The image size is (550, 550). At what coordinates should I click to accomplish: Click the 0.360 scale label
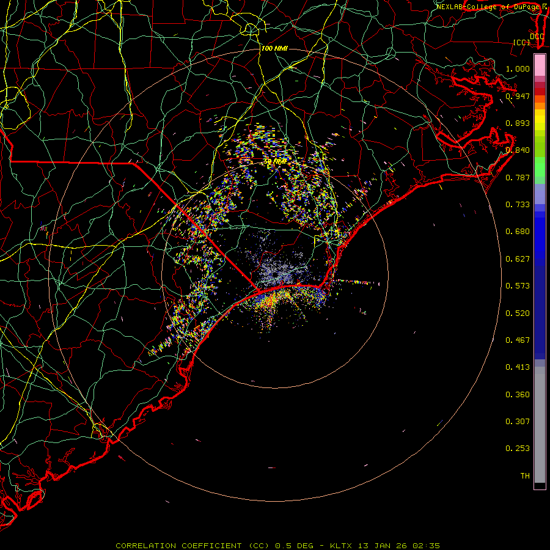(518, 395)
